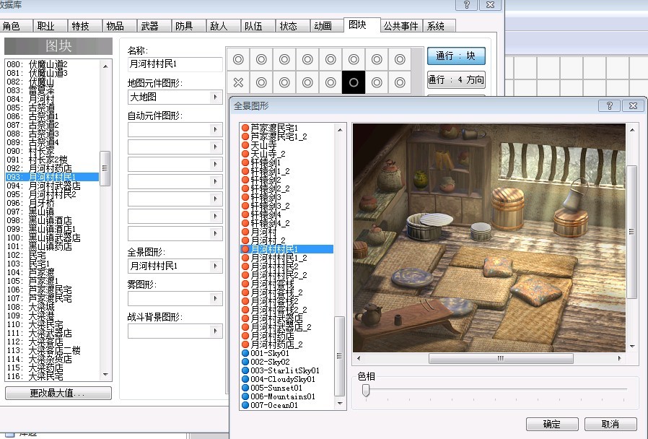Click the red icon beside 轩辕剑2_2
Viewport: 648px width, 439px height.
245,188
